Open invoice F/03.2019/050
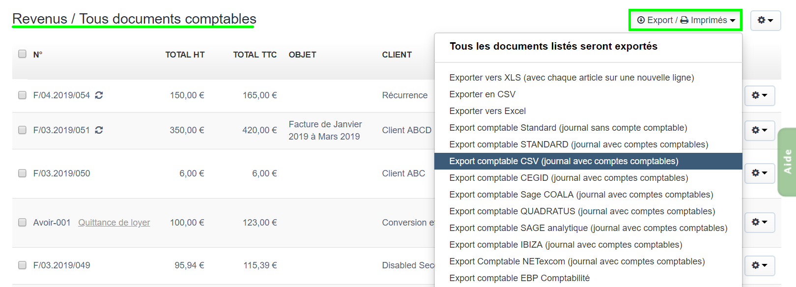 (61, 173)
